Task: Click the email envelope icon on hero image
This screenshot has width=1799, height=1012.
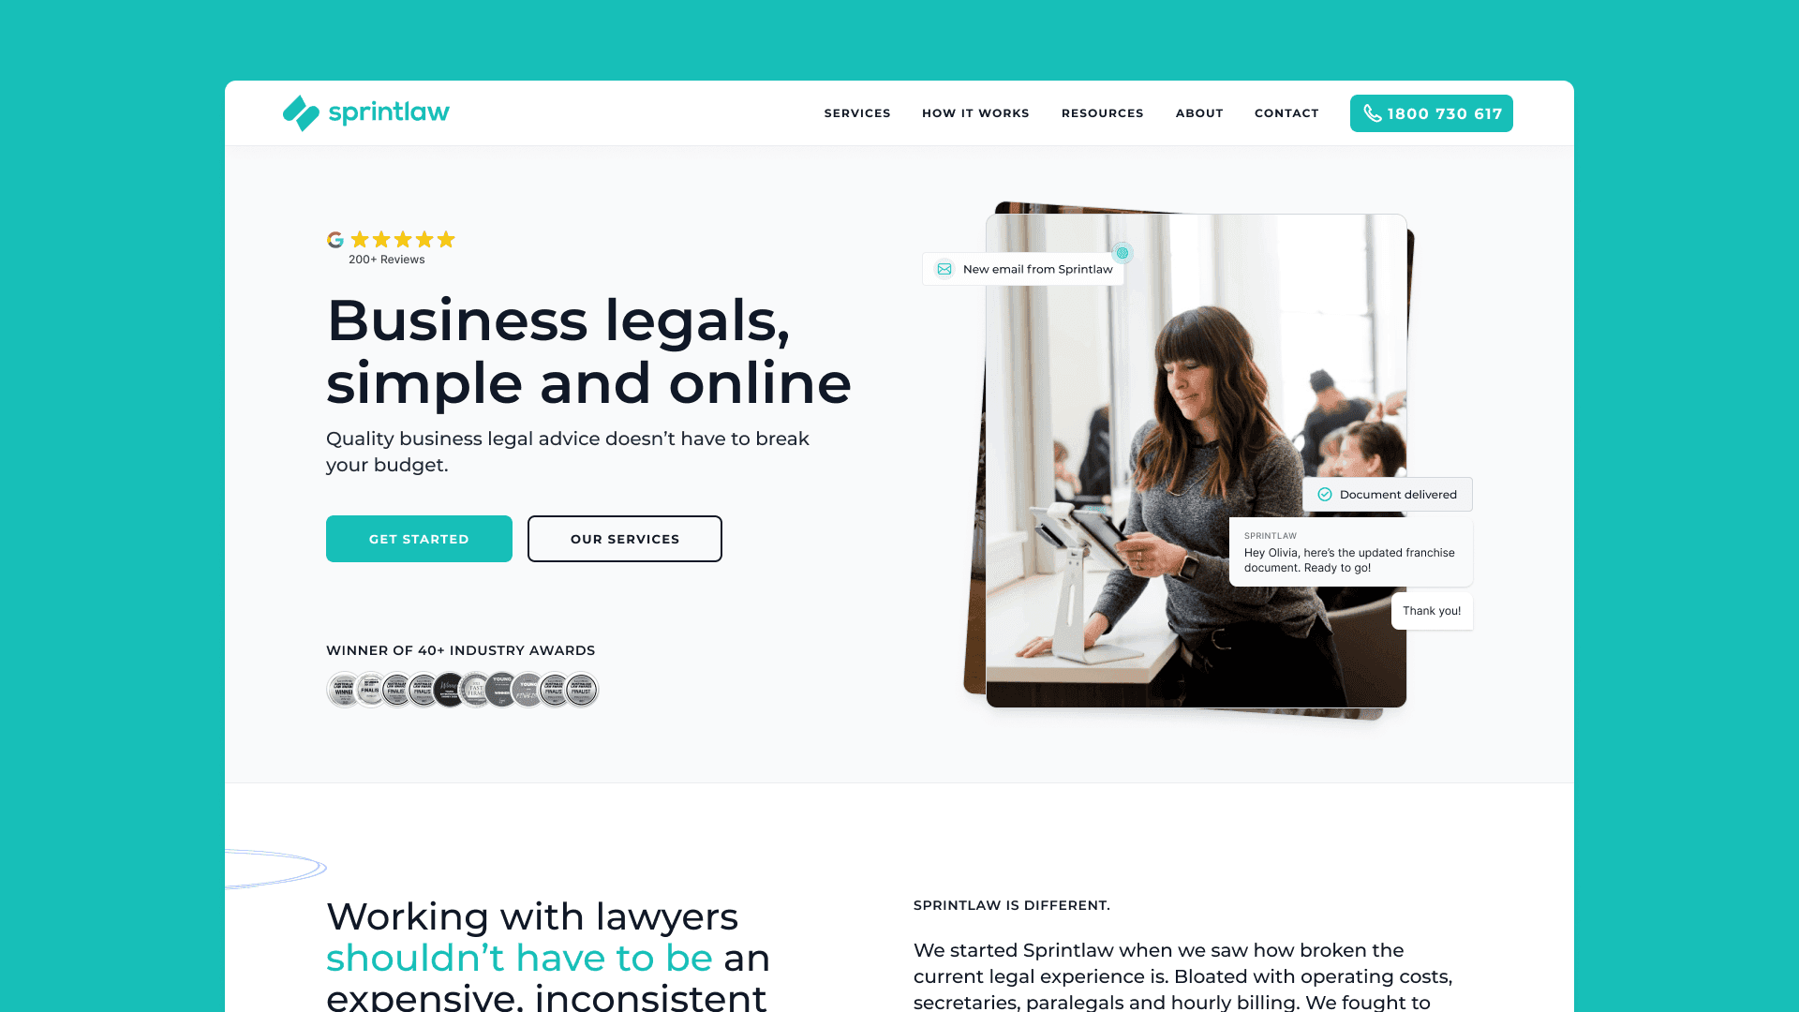Action: pyautogui.click(x=945, y=269)
